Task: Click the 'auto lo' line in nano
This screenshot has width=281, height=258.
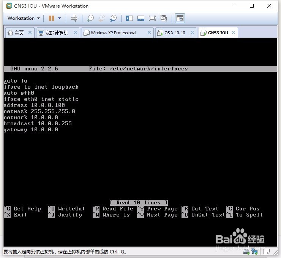Action: tap(16, 81)
